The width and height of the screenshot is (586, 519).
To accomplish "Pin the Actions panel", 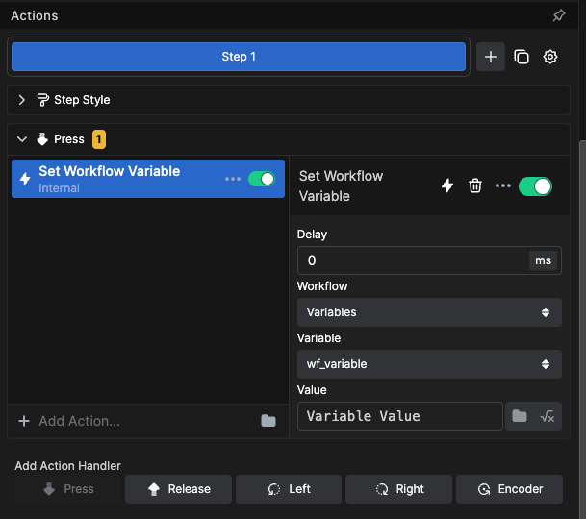I will (x=559, y=15).
